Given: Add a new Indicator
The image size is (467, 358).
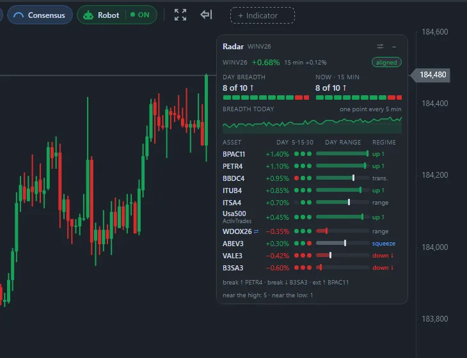Looking at the screenshot, I should click(262, 15).
